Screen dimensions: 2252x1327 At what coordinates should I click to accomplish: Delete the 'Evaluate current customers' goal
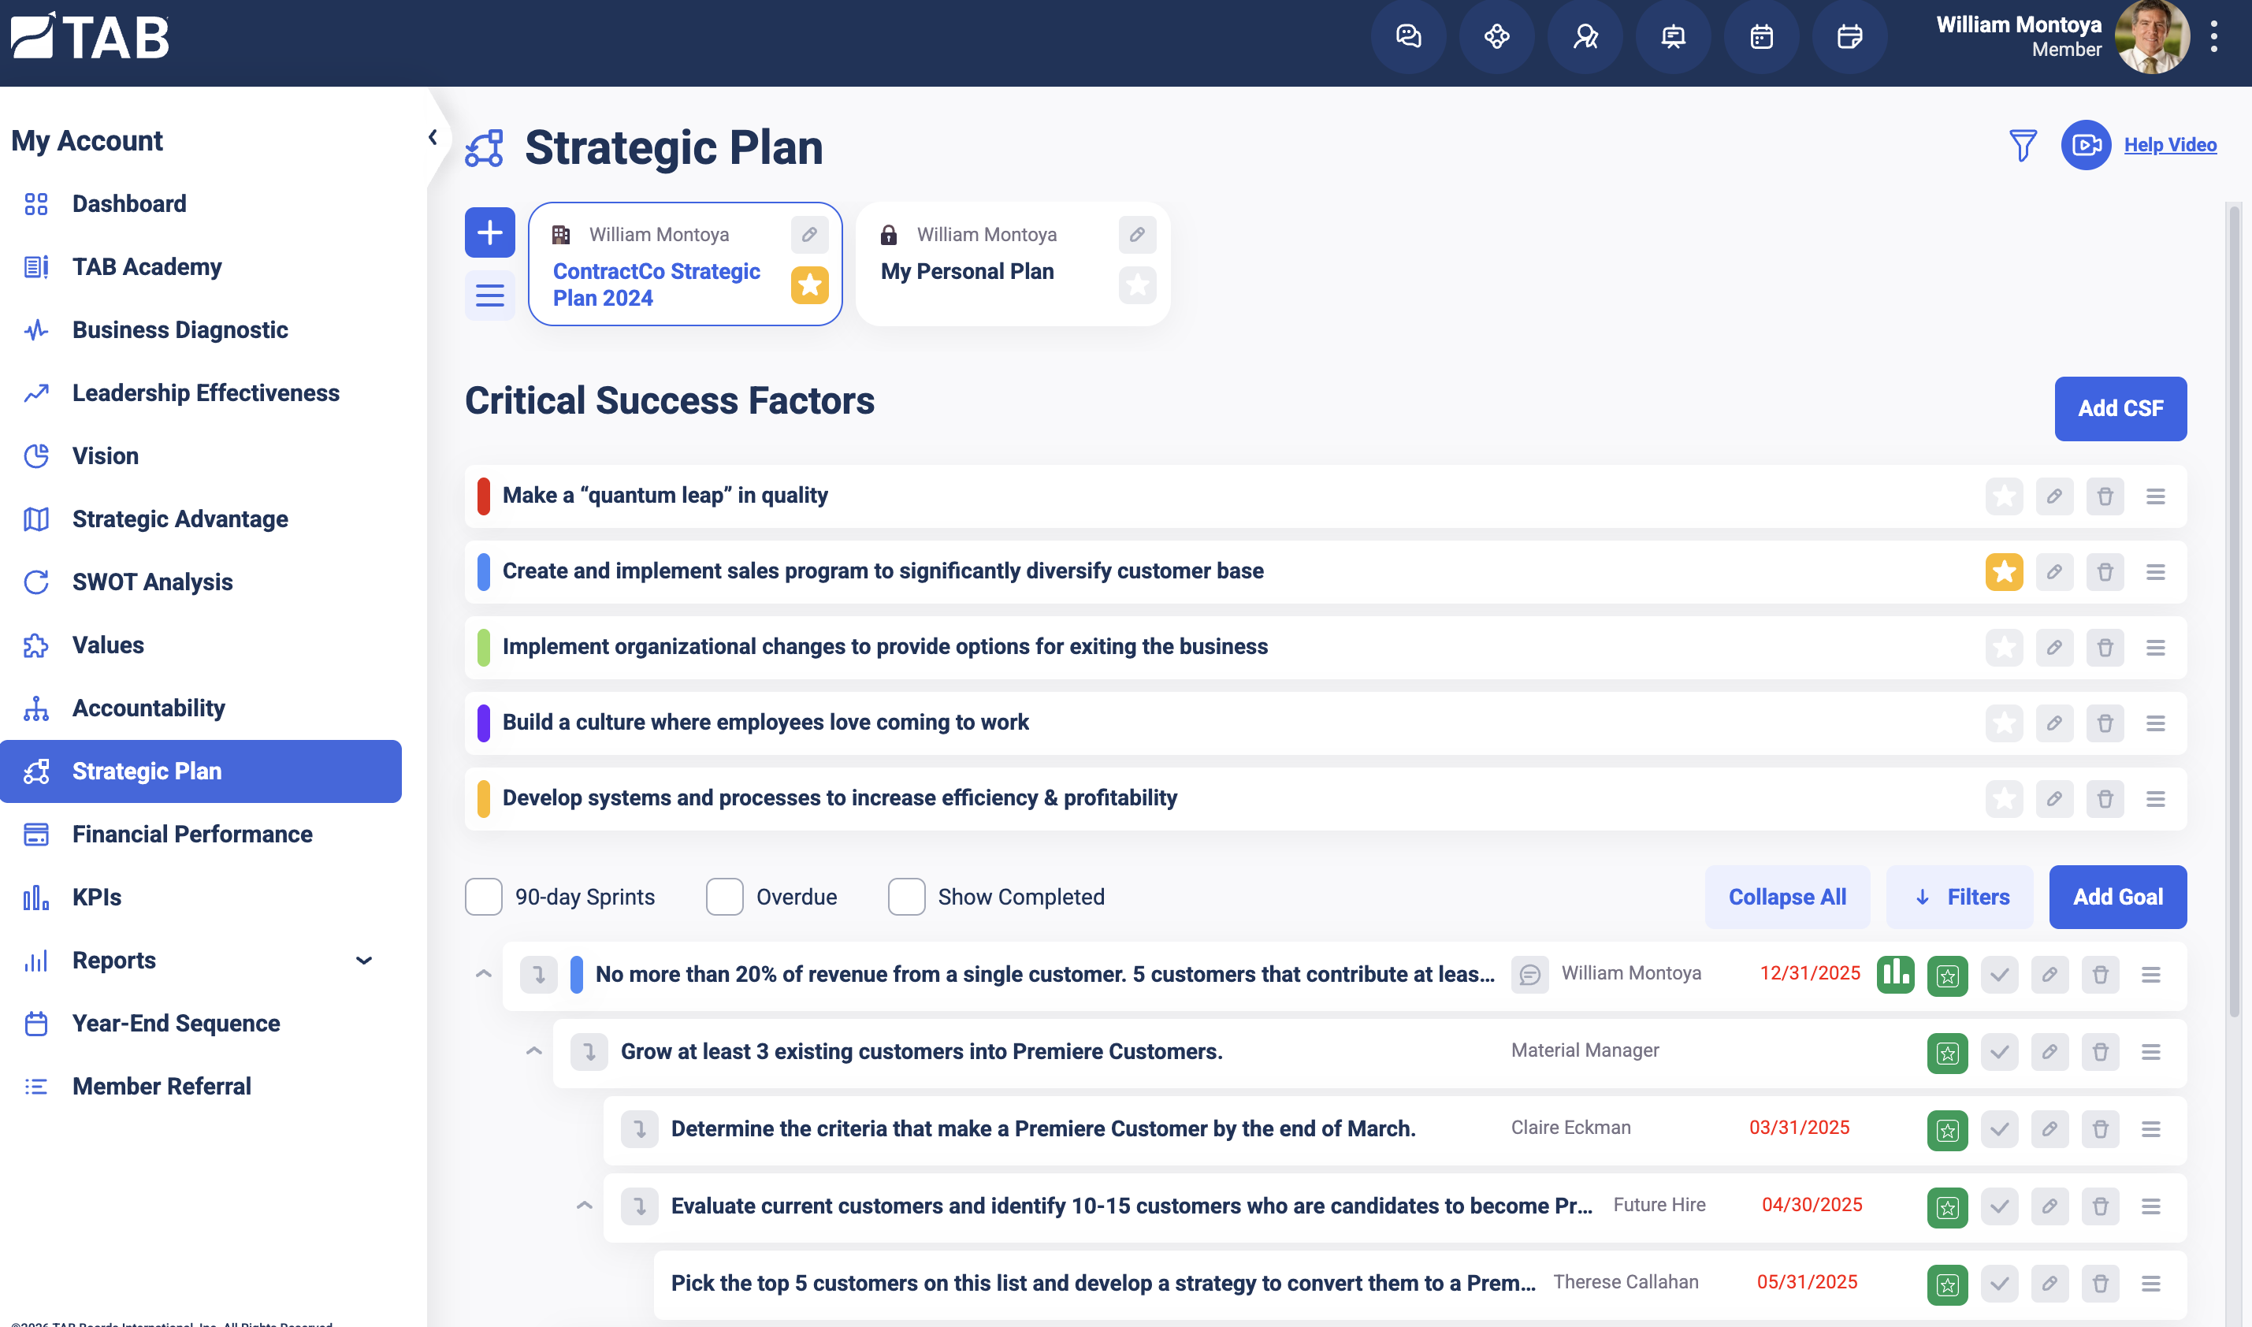click(x=2100, y=1206)
